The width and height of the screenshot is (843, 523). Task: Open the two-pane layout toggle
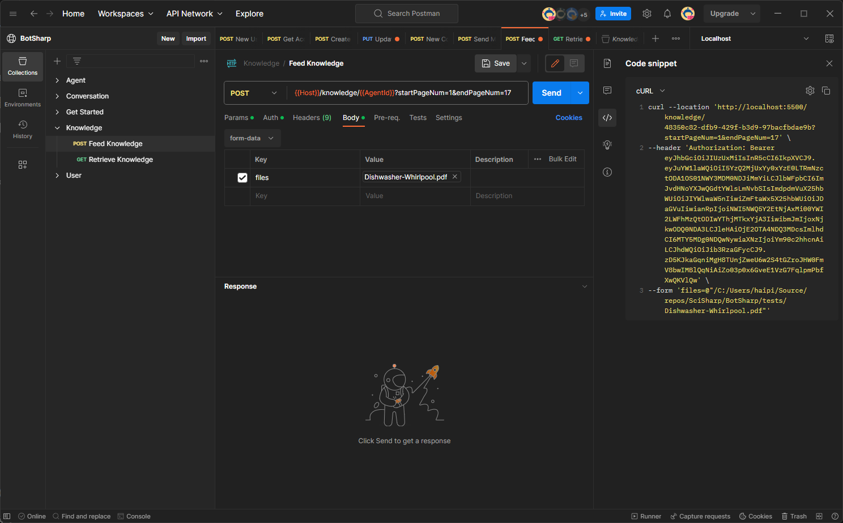(x=819, y=516)
